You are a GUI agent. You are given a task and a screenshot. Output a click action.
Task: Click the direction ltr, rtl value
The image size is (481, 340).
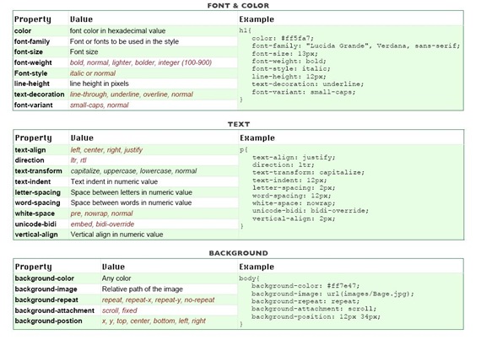click(78, 160)
